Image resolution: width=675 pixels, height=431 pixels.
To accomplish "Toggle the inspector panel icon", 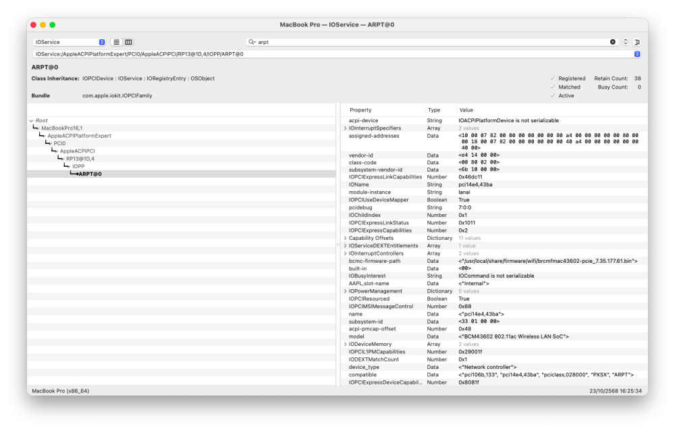I will click(637, 43).
